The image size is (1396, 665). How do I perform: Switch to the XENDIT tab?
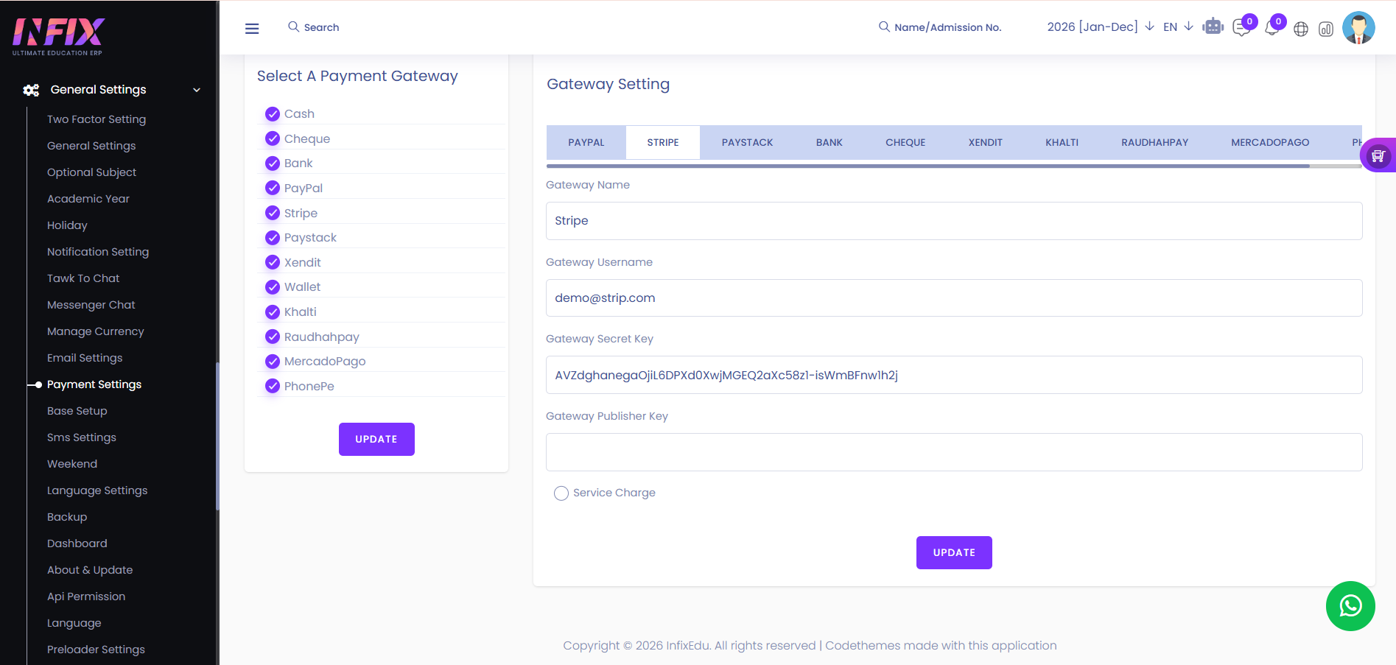tap(986, 142)
